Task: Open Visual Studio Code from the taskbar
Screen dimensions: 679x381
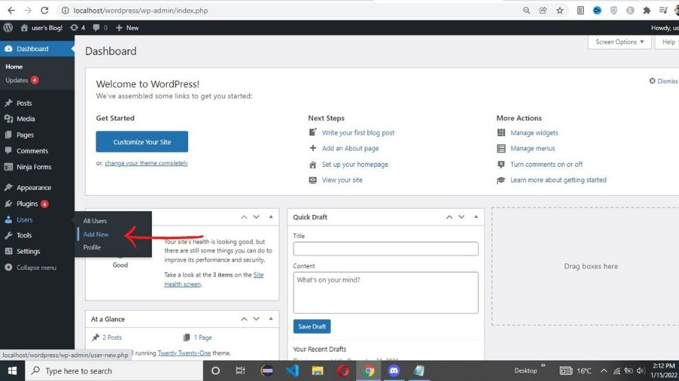Action: pyautogui.click(x=293, y=370)
